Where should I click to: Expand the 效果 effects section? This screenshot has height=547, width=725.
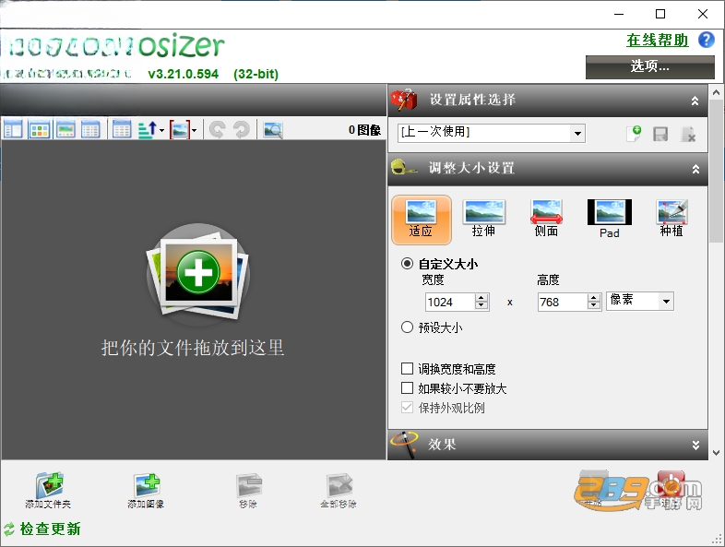[x=695, y=446]
